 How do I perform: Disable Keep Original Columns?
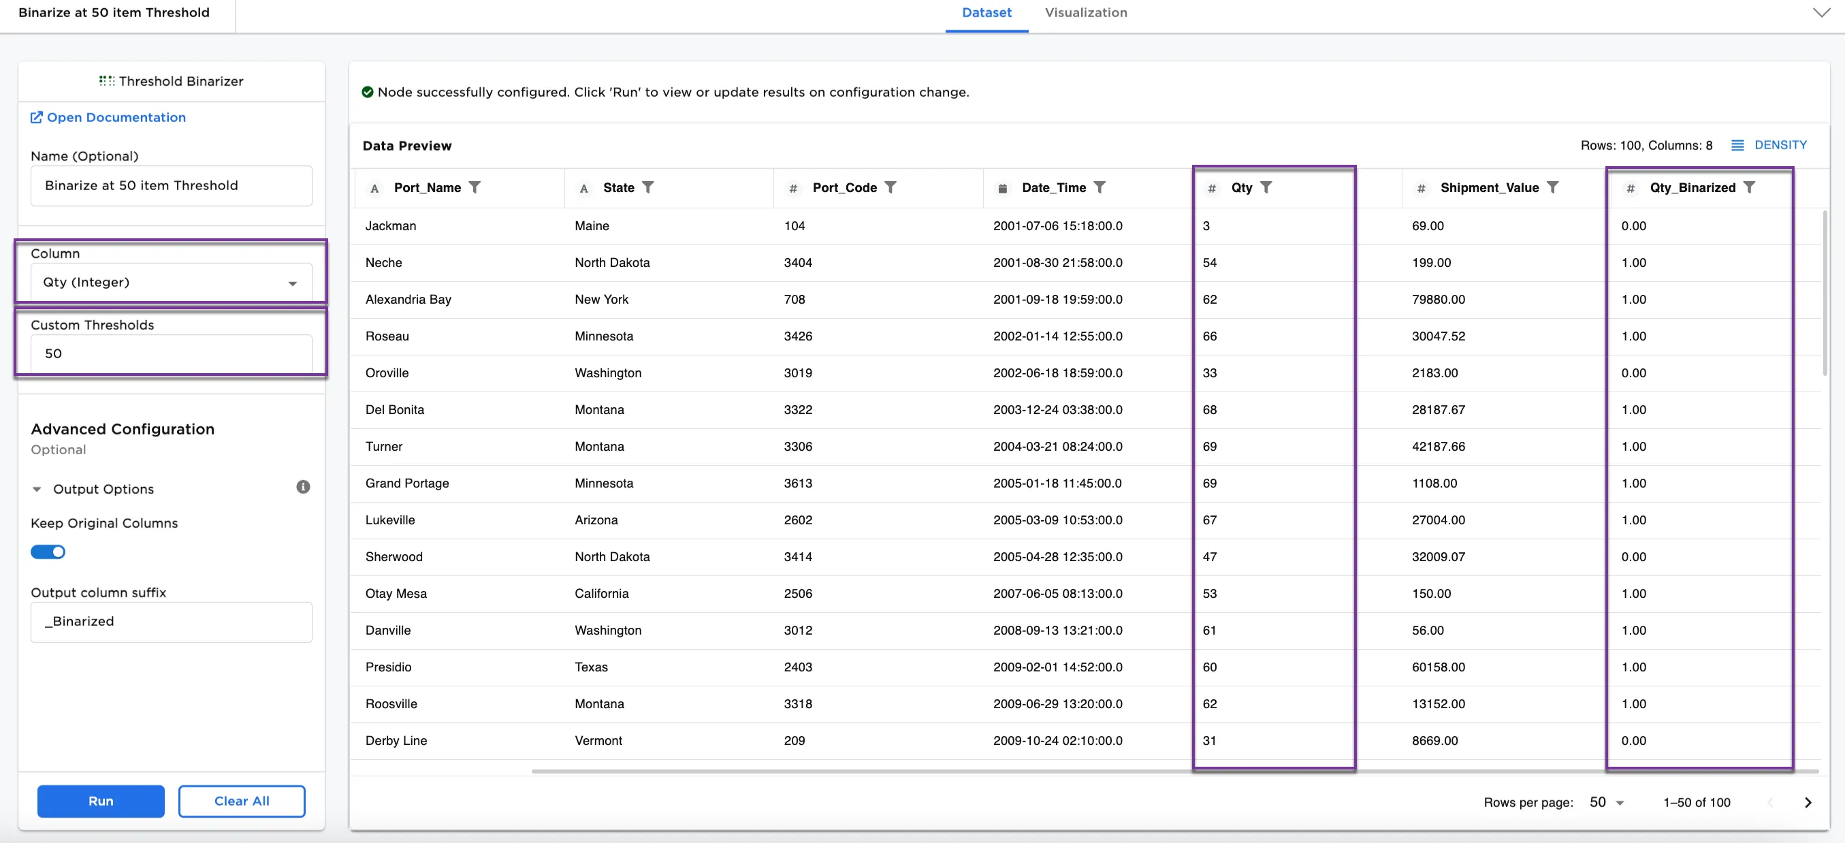click(x=47, y=552)
